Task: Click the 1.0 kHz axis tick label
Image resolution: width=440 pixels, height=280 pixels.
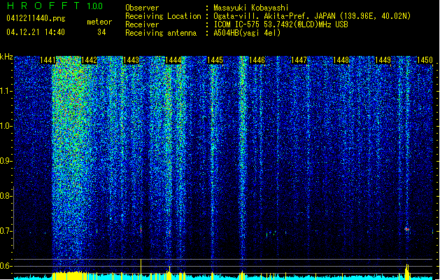Action: point(6,126)
